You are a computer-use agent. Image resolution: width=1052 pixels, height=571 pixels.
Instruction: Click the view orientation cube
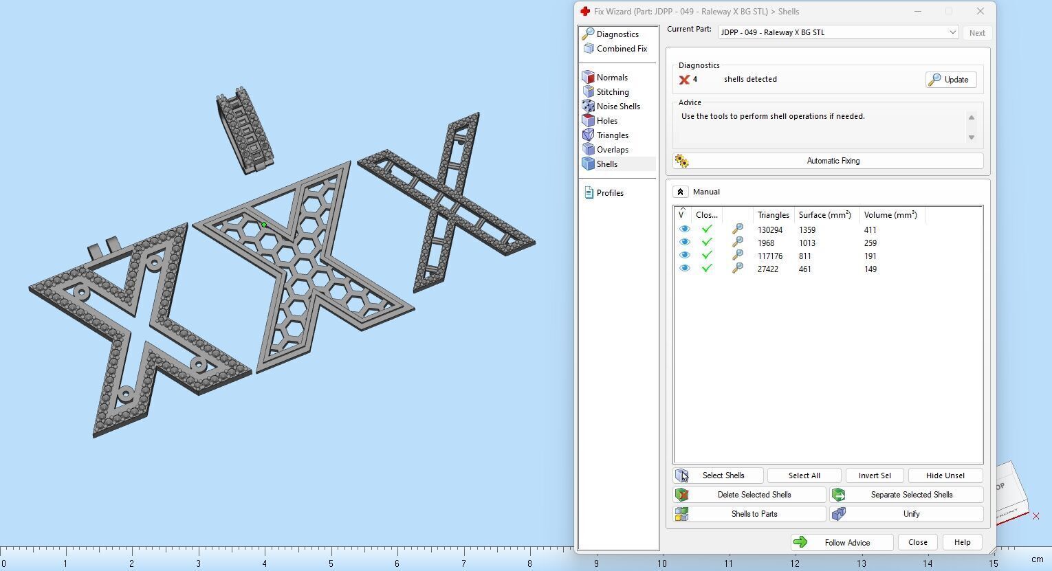(1012, 493)
